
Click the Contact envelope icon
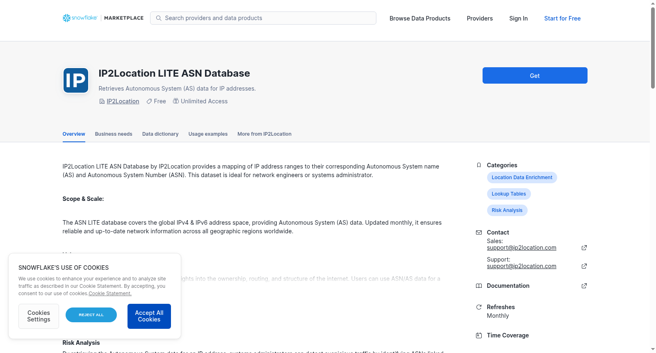(x=479, y=232)
